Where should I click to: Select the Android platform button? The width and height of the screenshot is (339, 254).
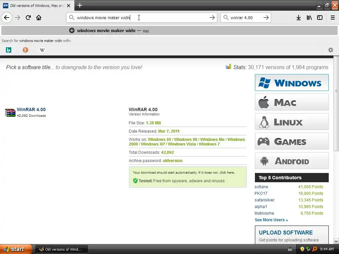(x=292, y=161)
